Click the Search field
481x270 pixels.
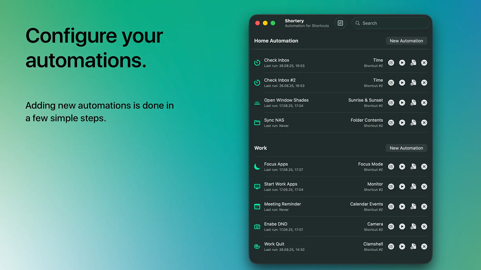(391, 23)
